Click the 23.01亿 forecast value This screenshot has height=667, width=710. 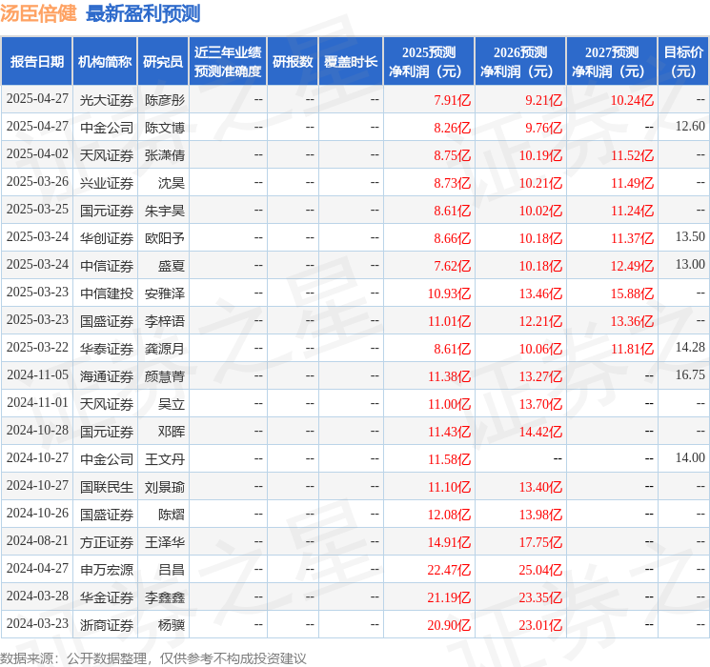click(x=540, y=625)
